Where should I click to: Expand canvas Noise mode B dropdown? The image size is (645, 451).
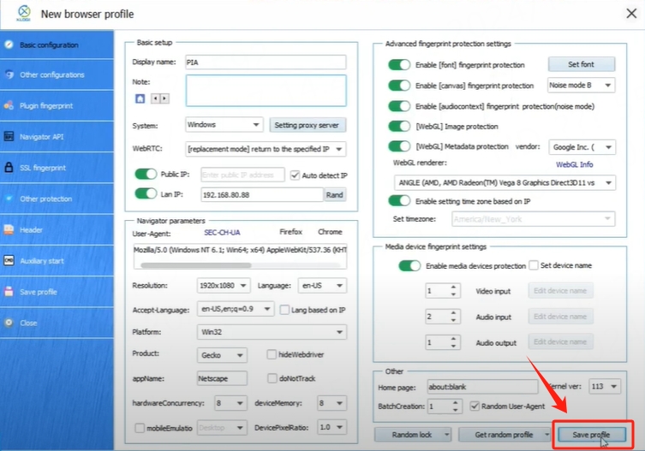pyautogui.click(x=582, y=85)
